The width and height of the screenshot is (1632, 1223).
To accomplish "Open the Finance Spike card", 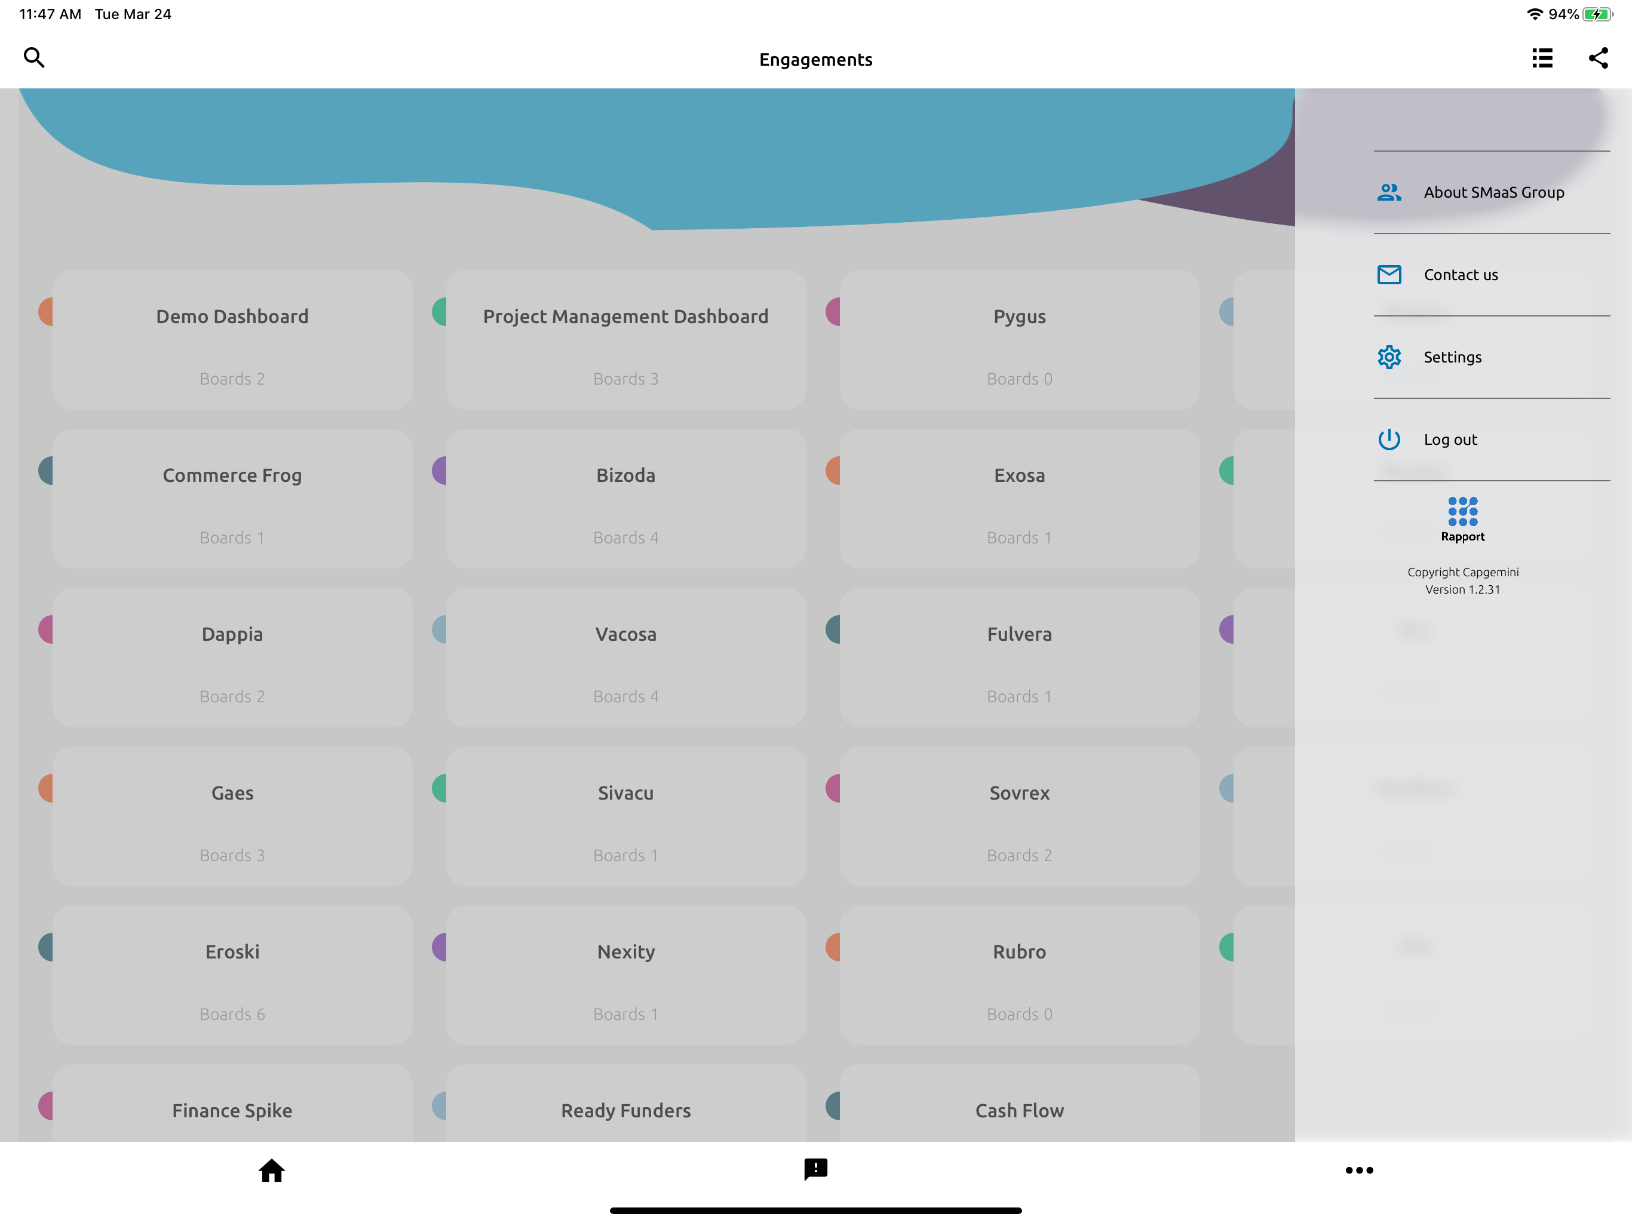I will pyautogui.click(x=232, y=1103).
